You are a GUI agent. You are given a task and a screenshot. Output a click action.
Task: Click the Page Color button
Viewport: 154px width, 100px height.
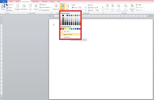(x=62, y=7)
